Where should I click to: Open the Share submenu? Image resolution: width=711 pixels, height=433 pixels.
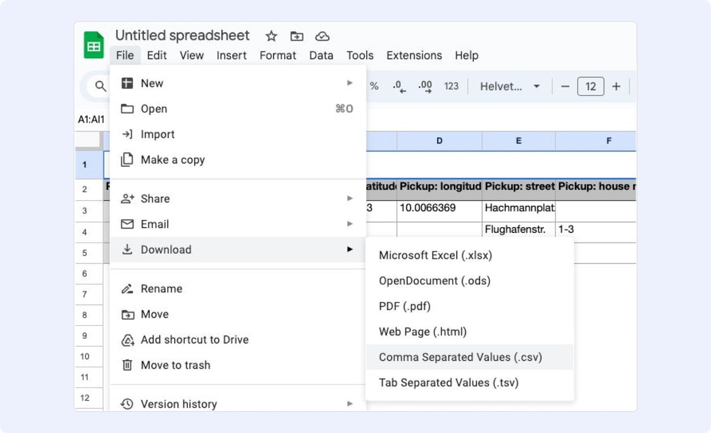coord(238,198)
